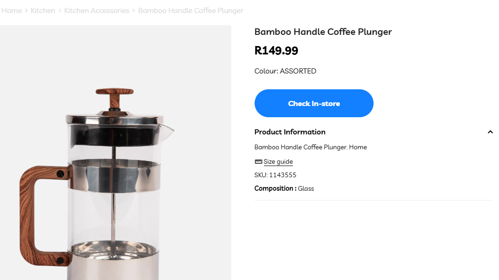
Task: Select the Colour: ASSORTED label
Action: pyautogui.click(x=285, y=71)
